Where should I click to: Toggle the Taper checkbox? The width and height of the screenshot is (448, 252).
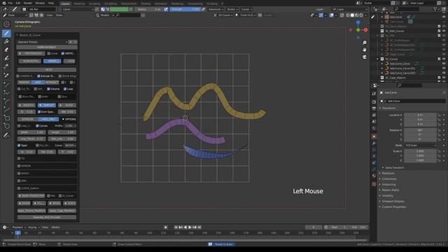[x=19, y=146]
